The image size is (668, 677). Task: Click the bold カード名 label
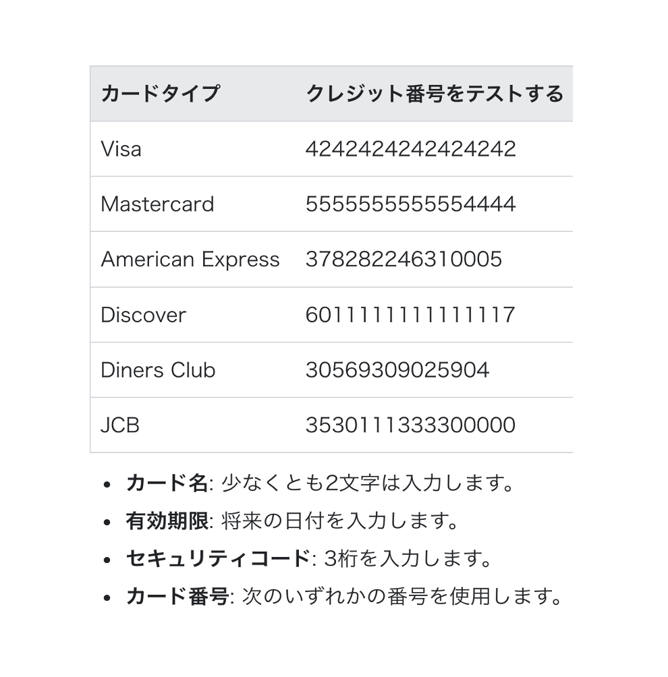tap(167, 483)
